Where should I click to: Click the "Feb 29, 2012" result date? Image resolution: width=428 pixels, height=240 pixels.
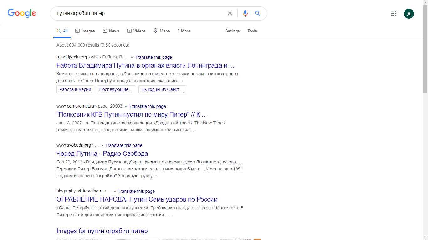point(69,162)
